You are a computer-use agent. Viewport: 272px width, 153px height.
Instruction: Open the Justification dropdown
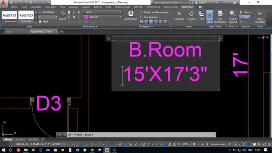pos(130,16)
